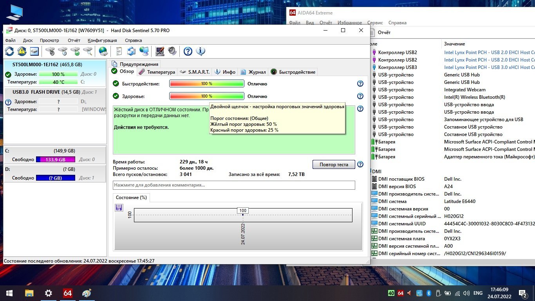
Task: Switch to the Инфо tab
Action: coord(225,72)
